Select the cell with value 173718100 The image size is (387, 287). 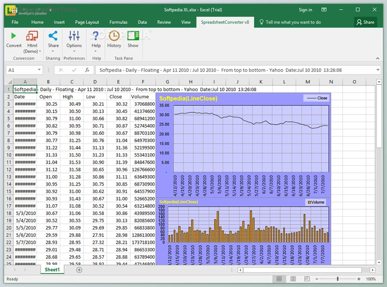(143, 242)
